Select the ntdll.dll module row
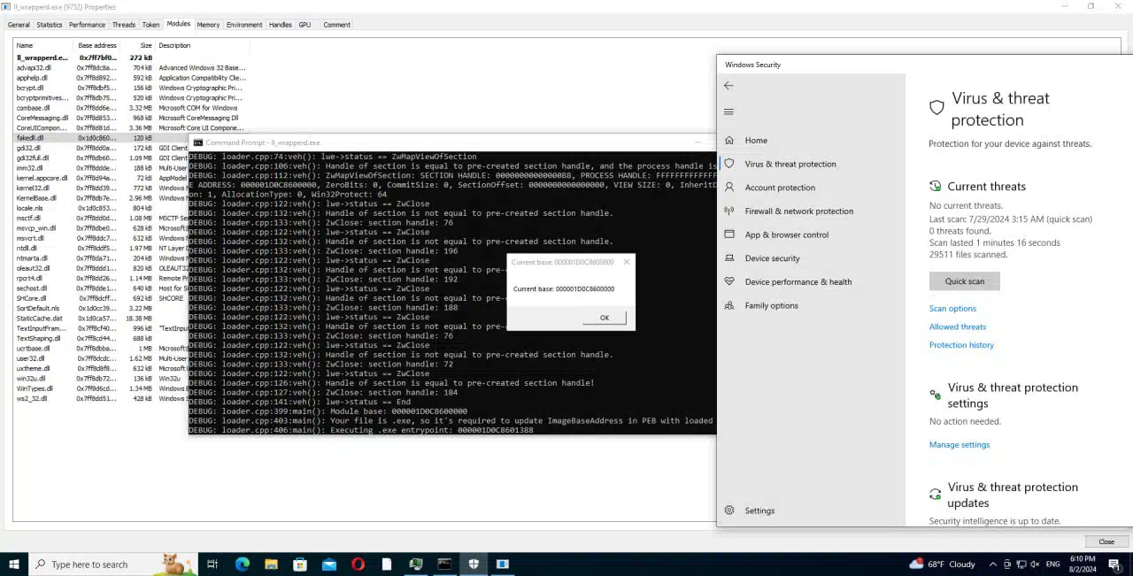 coord(101,249)
